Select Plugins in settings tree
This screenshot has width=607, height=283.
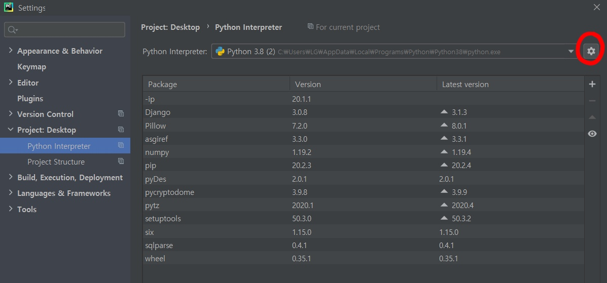(30, 99)
